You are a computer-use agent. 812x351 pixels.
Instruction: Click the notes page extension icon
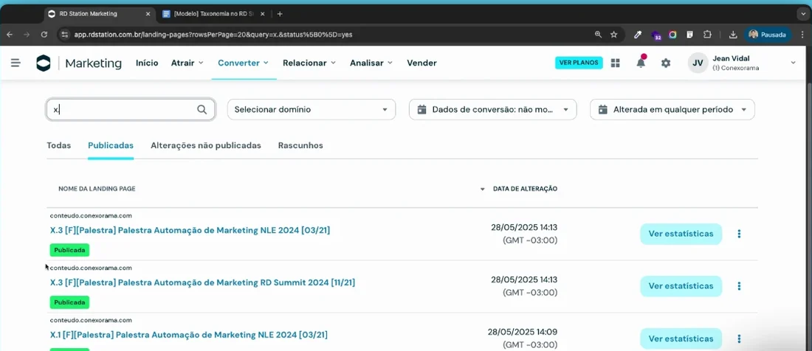(689, 35)
